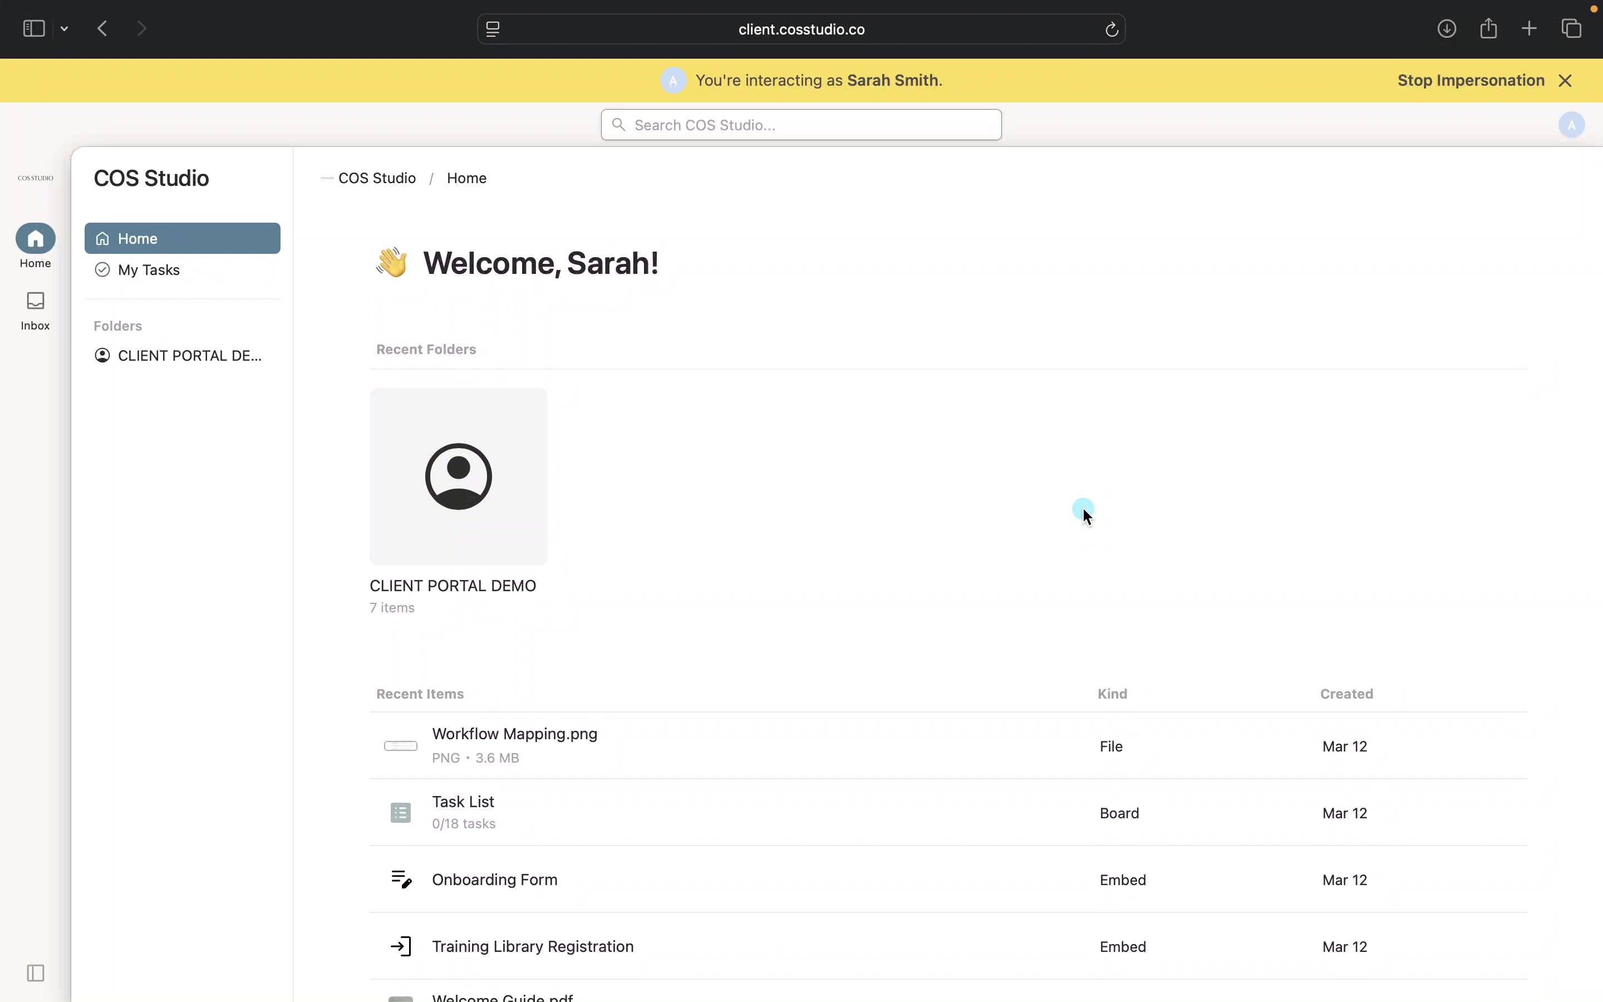Open CLIENT PORTAL DEMO folder thumbnail
The height and width of the screenshot is (1002, 1603).
click(459, 476)
